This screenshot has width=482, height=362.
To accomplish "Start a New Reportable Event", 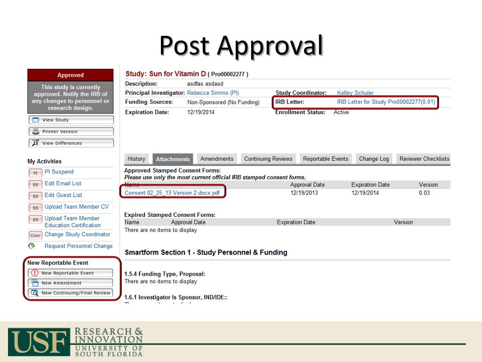I will (x=71, y=273).
